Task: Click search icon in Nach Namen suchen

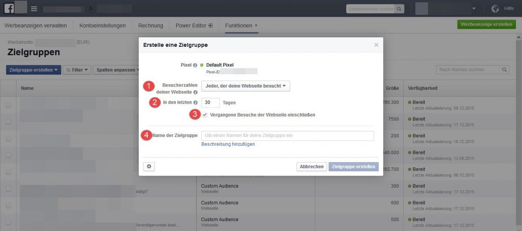Action: [x=505, y=69]
